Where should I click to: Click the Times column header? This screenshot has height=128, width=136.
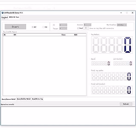(x=63, y=35)
